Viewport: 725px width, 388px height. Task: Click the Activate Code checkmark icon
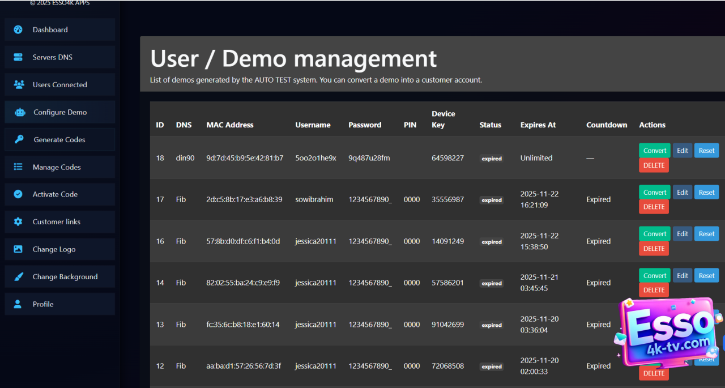pos(18,194)
